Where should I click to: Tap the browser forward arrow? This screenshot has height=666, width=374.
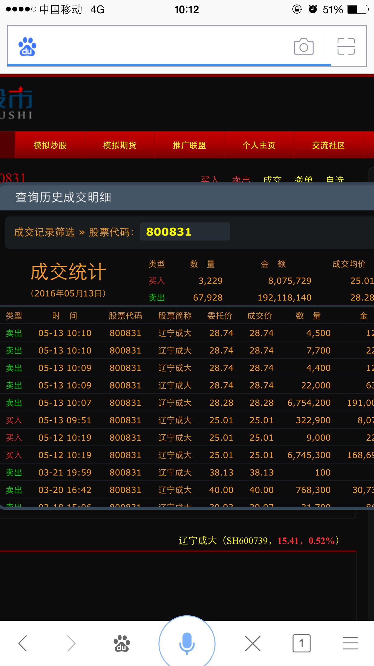pos(71,643)
